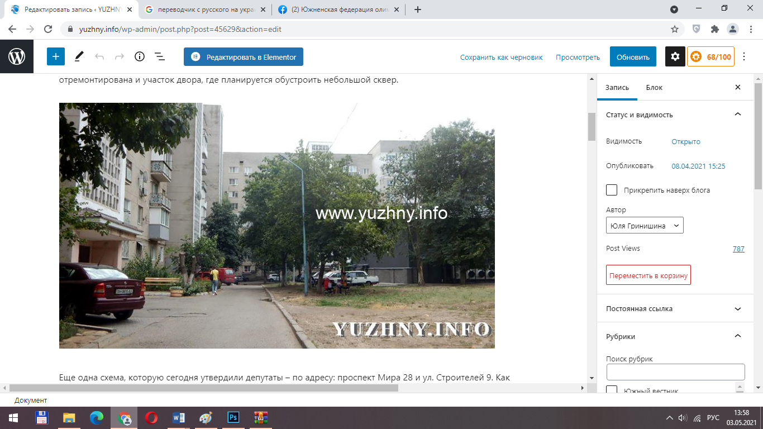Open the Windows Start menu
The image size is (763, 429).
click(x=13, y=418)
